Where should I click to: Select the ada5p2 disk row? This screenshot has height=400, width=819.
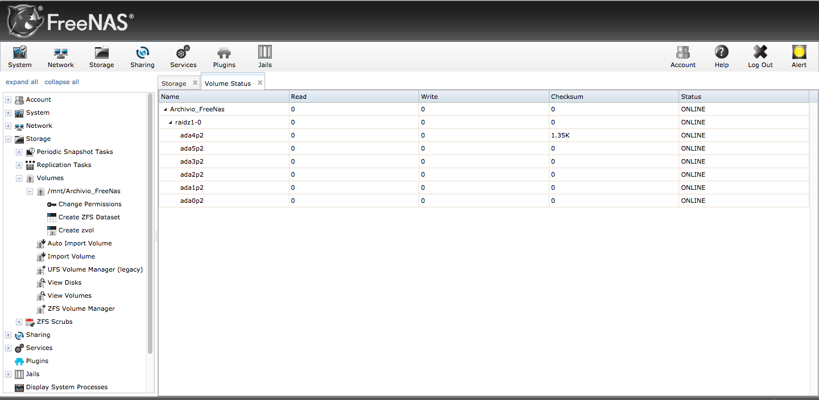coord(483,148)
